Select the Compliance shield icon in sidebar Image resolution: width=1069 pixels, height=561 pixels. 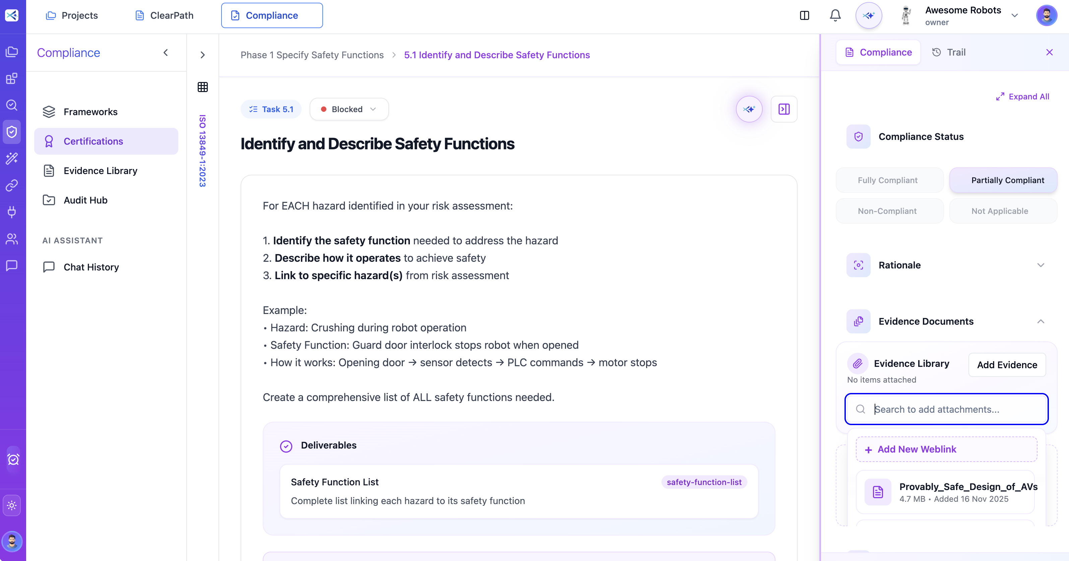(12, 132)
